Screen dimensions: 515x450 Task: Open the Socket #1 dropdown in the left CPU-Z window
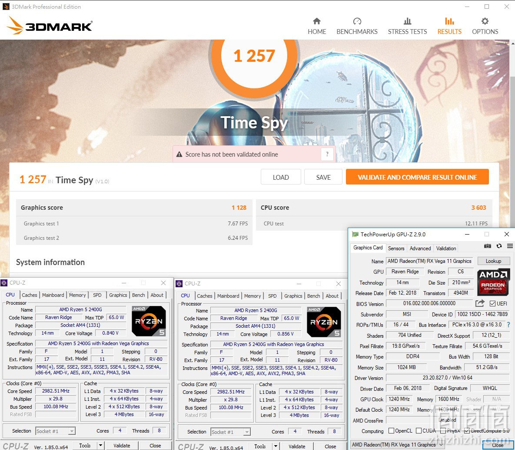tap(55, 431)
